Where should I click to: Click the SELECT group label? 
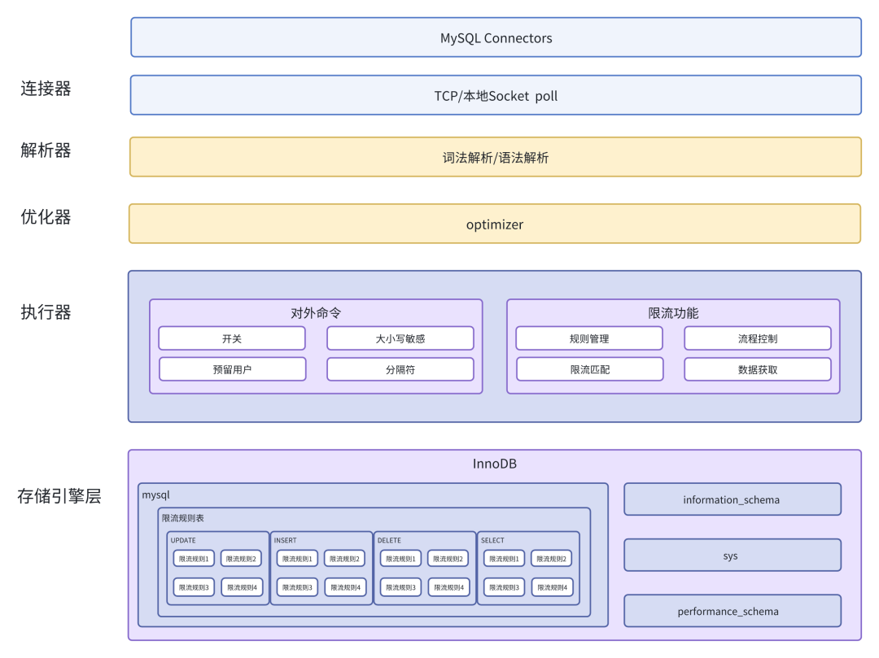(492, 540)
